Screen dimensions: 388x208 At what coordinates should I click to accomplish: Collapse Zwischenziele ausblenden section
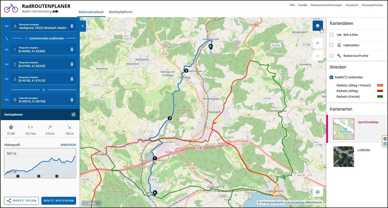coord(44,38)
